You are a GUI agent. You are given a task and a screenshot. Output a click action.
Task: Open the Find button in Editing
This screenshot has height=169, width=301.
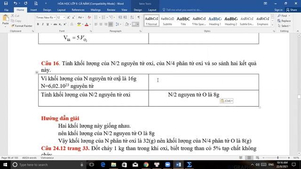tap(284, 15)
